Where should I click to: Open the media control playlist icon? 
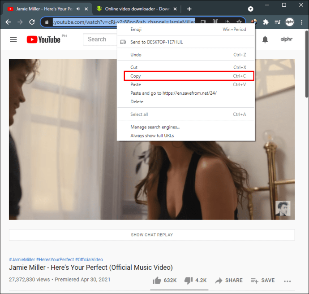[278, 22]
